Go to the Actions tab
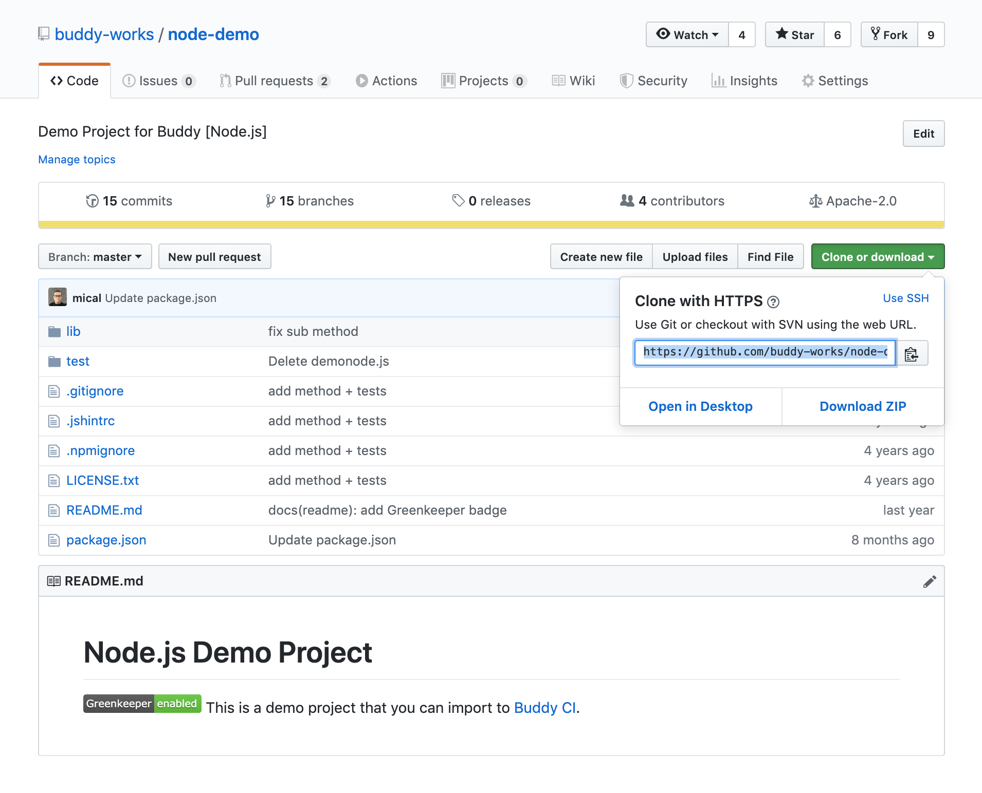Image resolution: width=982 pixels, height=793 pixels. pos(386,81)
